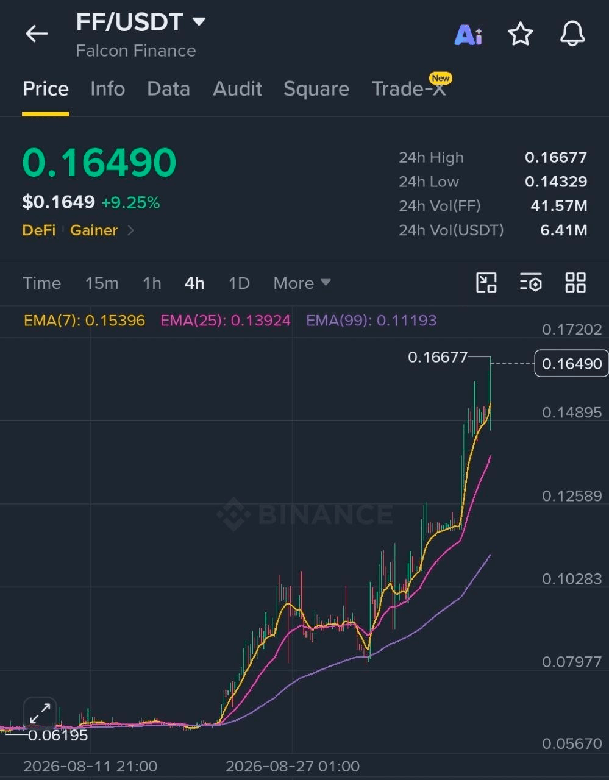Viewport: 609px width, 780px height.
Task: Open the Audit tab
Action: point(237,89)
